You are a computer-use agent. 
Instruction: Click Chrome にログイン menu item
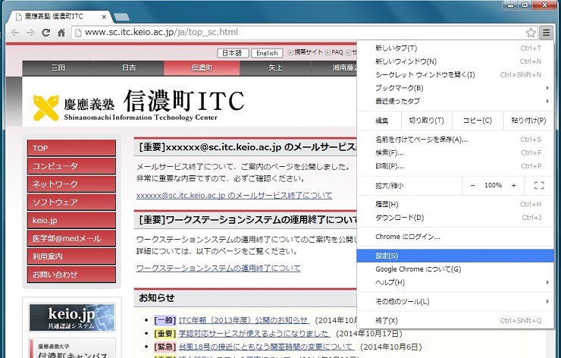pyautogui.click(x=456, y=237)
